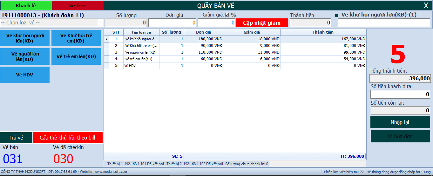Click the Nhập lại button
The image size is (433, 176).
pyautogui.click(x=400, y=122)
